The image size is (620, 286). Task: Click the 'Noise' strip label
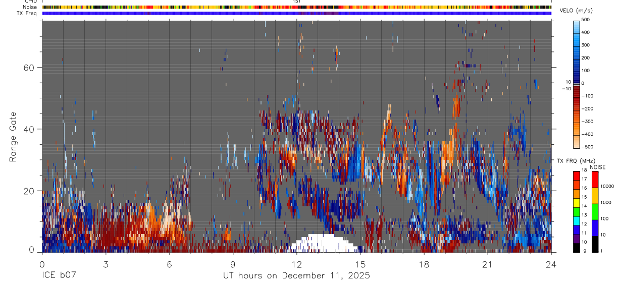[x=29, y=7]
